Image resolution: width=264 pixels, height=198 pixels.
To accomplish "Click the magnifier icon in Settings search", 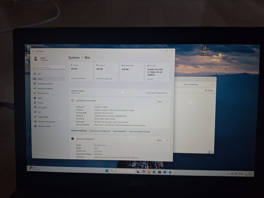I will [x=63, y=67].
